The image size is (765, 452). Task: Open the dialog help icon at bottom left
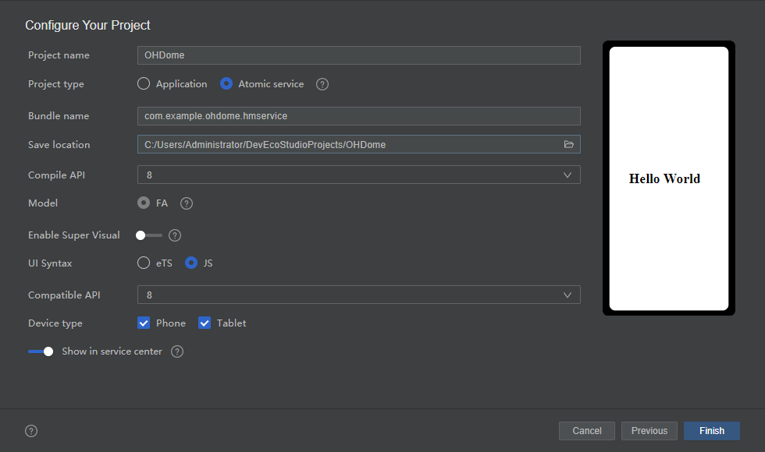(31, 431)
